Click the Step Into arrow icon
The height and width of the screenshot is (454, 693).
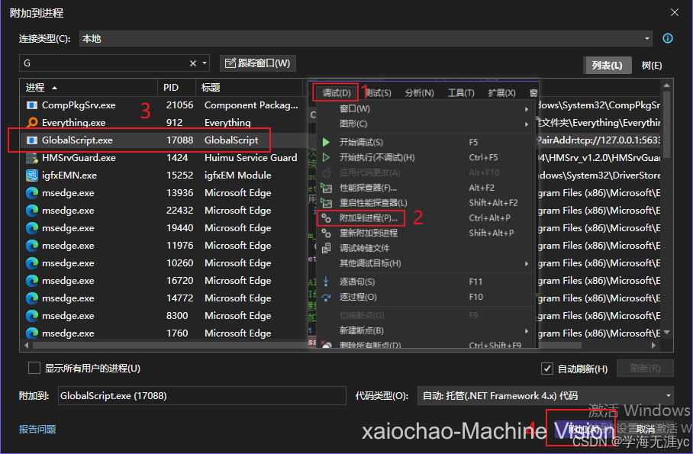click(x=326, y=282)
